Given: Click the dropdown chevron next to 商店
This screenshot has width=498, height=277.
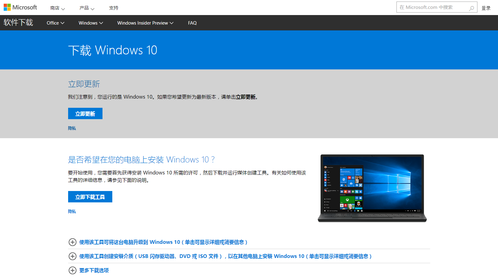Looking at the screenshot, I should pos(64,9).
